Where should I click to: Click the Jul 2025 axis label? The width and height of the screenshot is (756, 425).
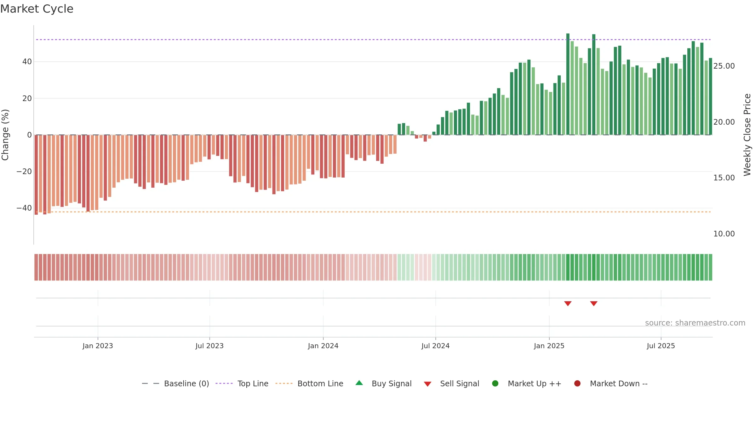click(661, 346)
